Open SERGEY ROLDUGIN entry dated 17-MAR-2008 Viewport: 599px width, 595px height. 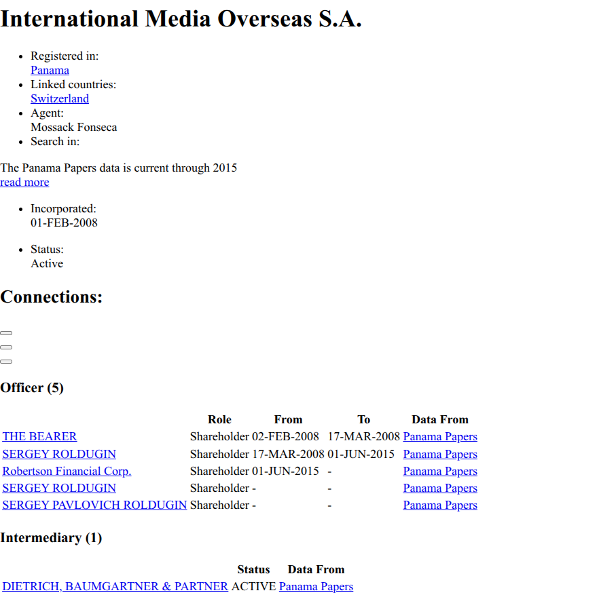(x=59, y=454)
